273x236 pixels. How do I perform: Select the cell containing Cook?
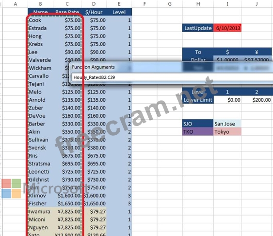click(41, 20)
